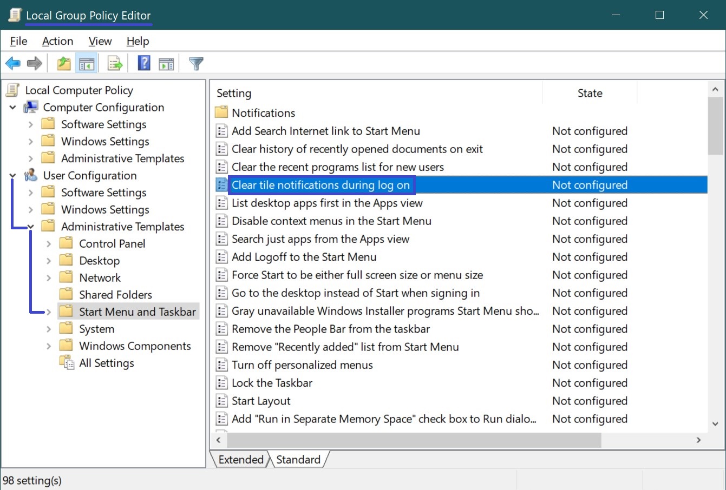Click policy icon beside Start Layout
Viewport: 726px width, 490px height.
pyautogui.click(x=221, y=401)
